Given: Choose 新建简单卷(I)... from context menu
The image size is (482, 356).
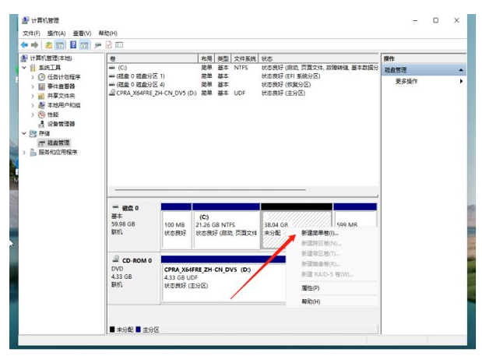Looking at the screenshot, I should pyautogui.click(x=320, y=233).
